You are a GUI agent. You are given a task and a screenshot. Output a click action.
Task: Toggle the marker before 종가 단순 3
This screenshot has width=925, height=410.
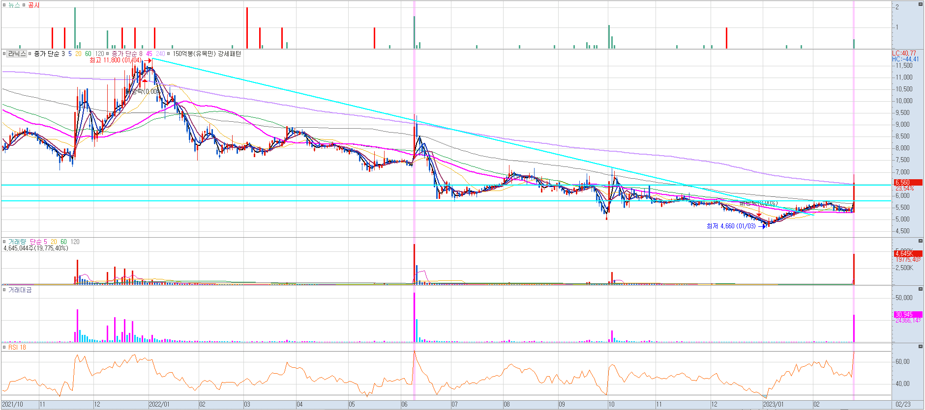[30, 54]
